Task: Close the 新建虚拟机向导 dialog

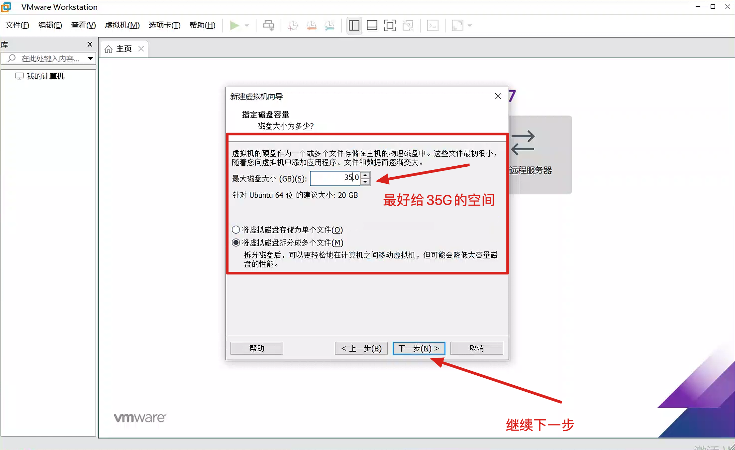Action: [498, 96]
